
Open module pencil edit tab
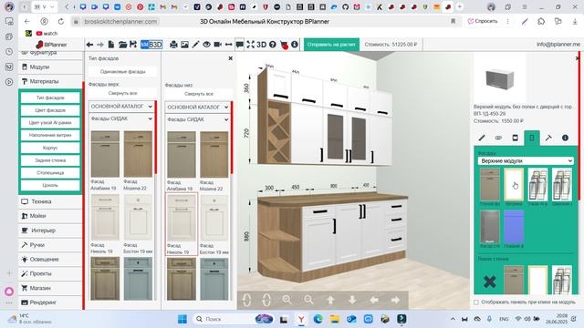click(482, 138)
